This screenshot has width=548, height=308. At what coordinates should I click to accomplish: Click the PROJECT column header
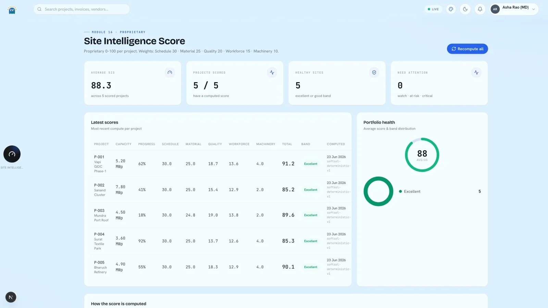tap(101, 144)
